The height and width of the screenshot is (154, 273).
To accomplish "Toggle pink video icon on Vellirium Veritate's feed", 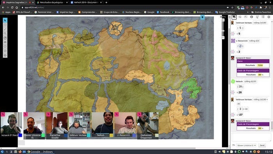I will point(71,114).
